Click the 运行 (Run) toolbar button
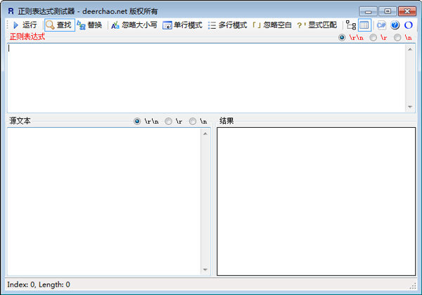The image size is (422, 295). (x=24, y=25)
